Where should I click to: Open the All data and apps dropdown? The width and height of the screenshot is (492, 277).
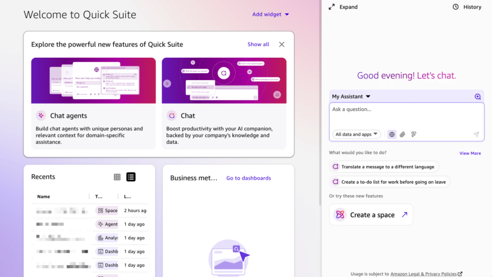pos(356,134)
